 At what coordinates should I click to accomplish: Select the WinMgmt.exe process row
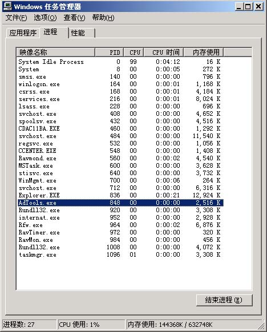[120, 180]
